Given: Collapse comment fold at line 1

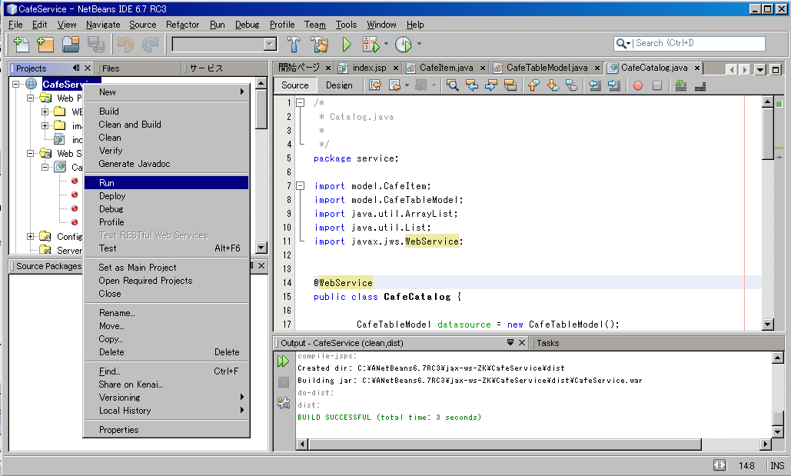Looking at the screenshot, I should 300,102.
